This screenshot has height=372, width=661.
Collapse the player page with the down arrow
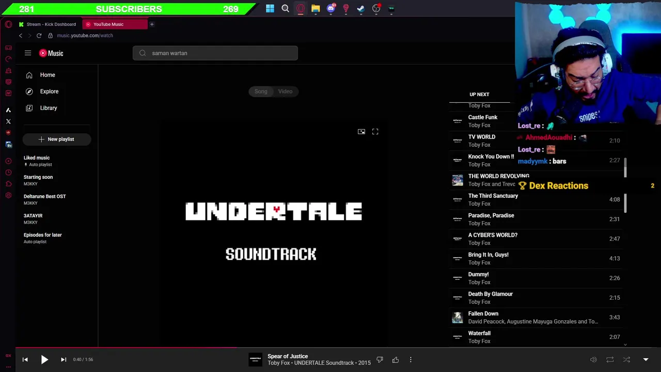click(646, 360)
